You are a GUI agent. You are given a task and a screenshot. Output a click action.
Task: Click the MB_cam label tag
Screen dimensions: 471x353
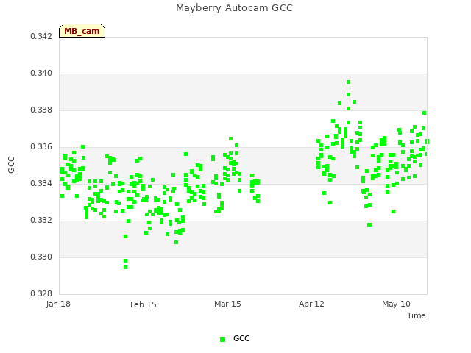[82, 31]
